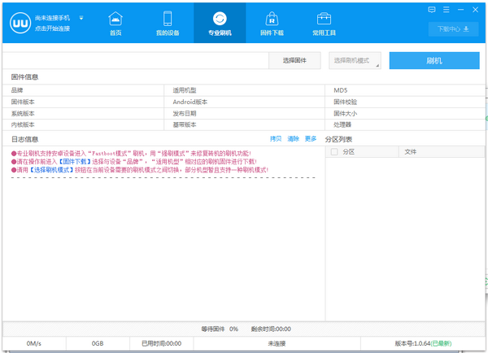The height and width of the screenshot is (353, 488).
Task: Click the 更多 log link
Action: pyautogui.click(x=310, y=139)
